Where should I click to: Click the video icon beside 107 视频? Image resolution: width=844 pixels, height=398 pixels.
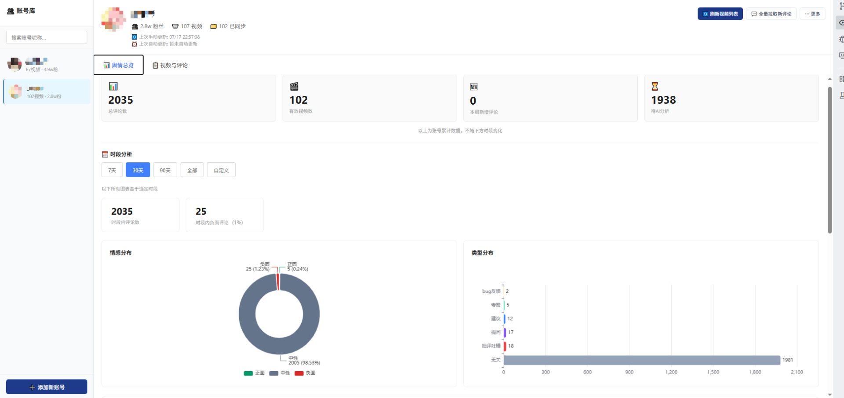point(175,26)
